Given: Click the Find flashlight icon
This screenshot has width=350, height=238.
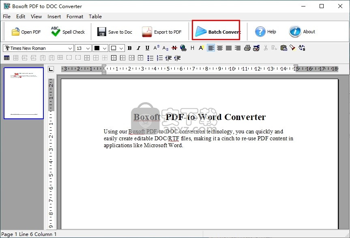Looking at the screenshot, I should tap(292, 48).
